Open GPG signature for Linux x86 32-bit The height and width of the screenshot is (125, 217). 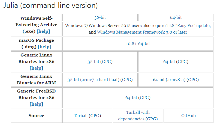click(x=106, y=62)
